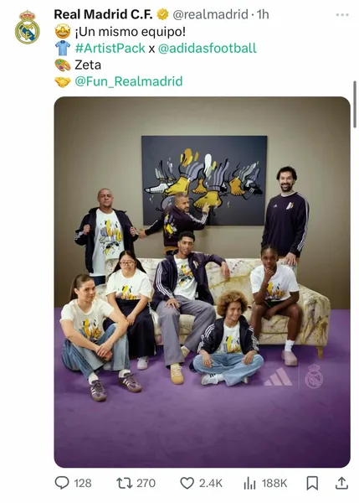Bookmark this tweet

[312, 483]
